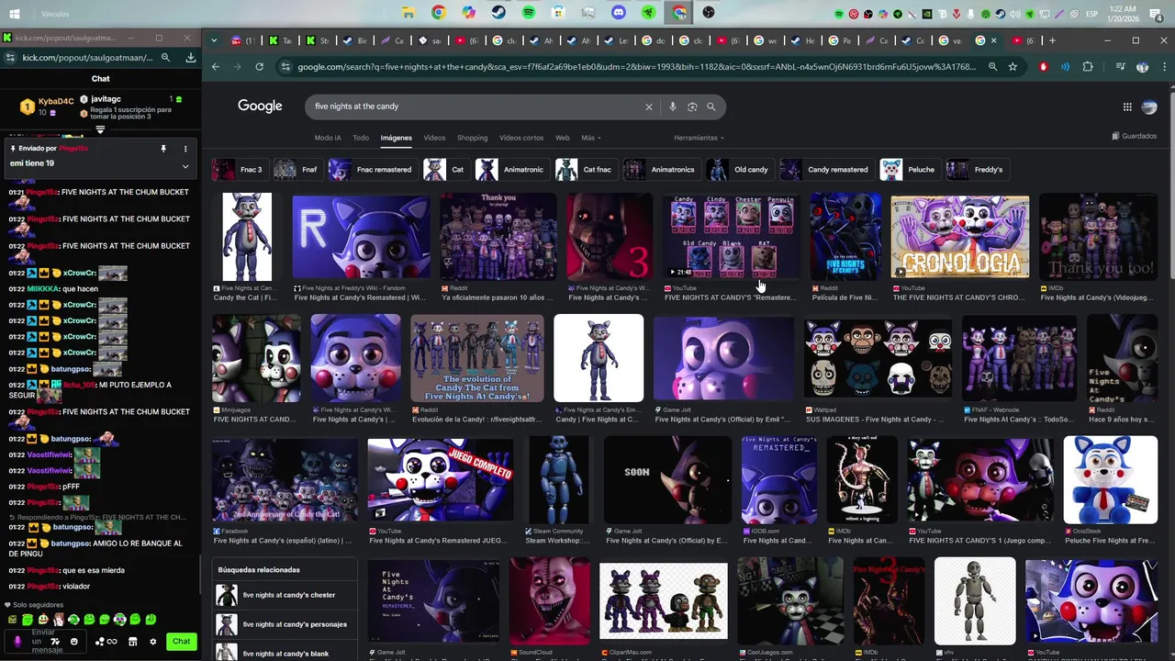1175x661 pixels.
Task: Open Google Lens image search
Action: click(692, 106)
